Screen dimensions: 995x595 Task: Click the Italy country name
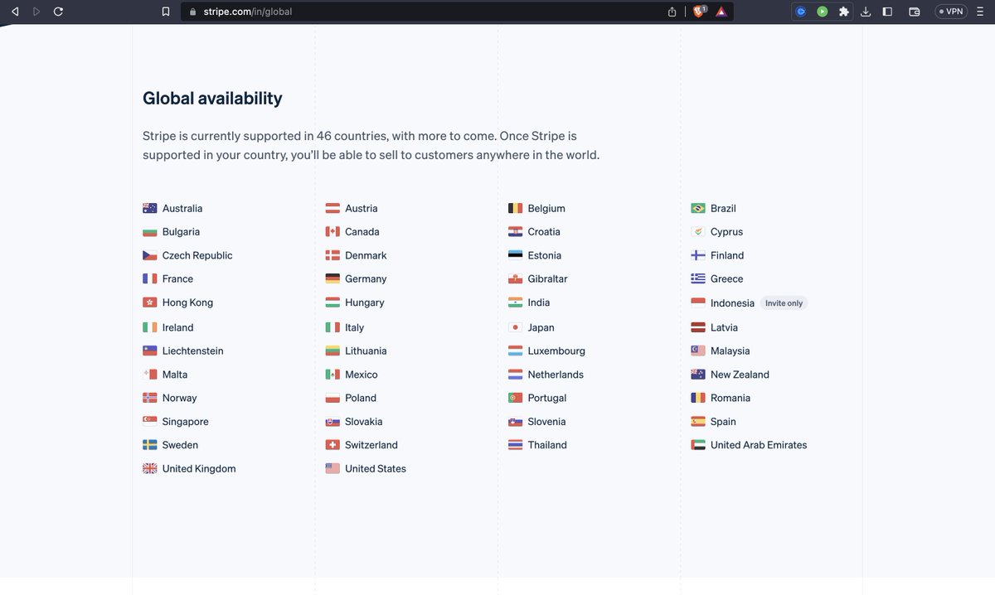click(355, 327)
